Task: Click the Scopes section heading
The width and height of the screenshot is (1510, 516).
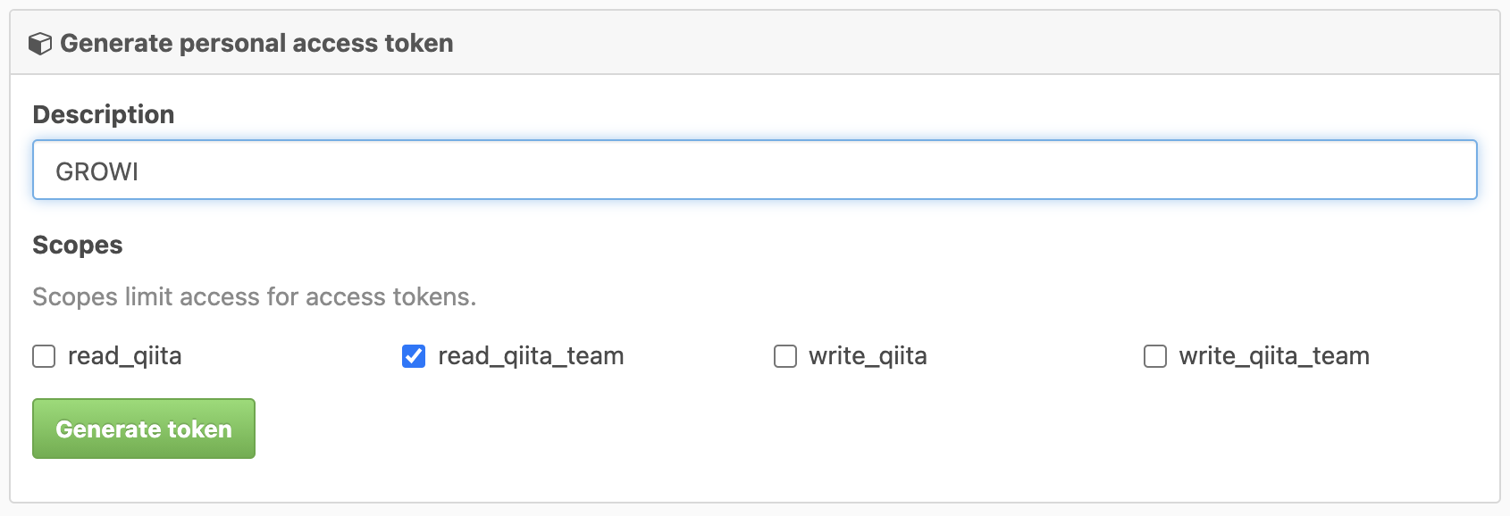Action: (78, 245)
